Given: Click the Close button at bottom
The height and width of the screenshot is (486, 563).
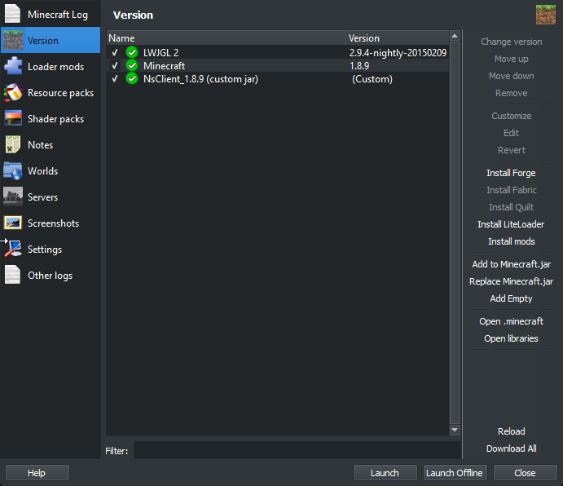Looking at the screenshot, I should [525, 473].
